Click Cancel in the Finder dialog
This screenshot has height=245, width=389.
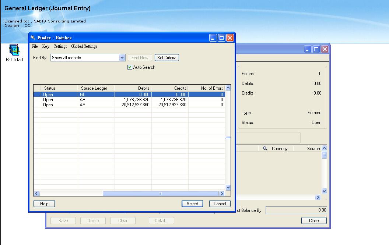[x=220, y=203]
